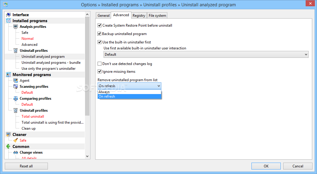Select the Cleaner category
The height and width of the screenshot is (174, 317).
pos(19,134)
